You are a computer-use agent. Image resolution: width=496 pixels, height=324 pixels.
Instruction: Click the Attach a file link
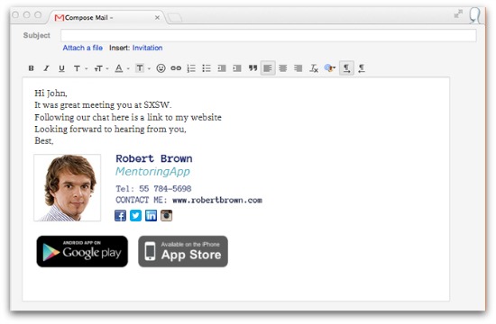(x=83, y=48)
